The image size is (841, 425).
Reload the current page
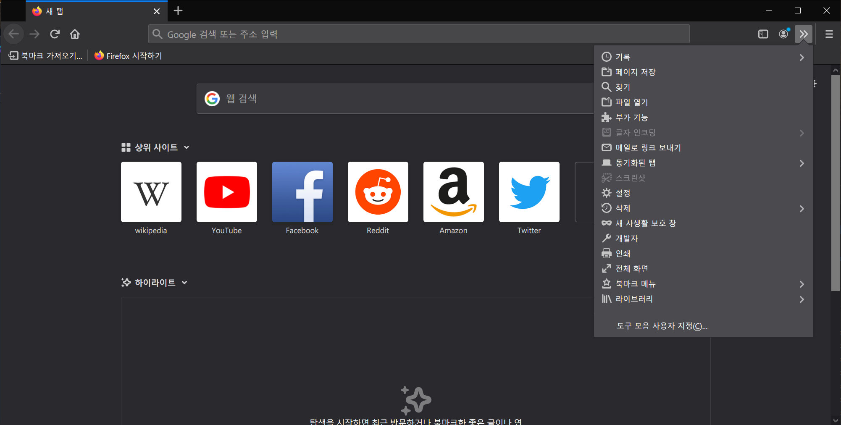point(55,34)
